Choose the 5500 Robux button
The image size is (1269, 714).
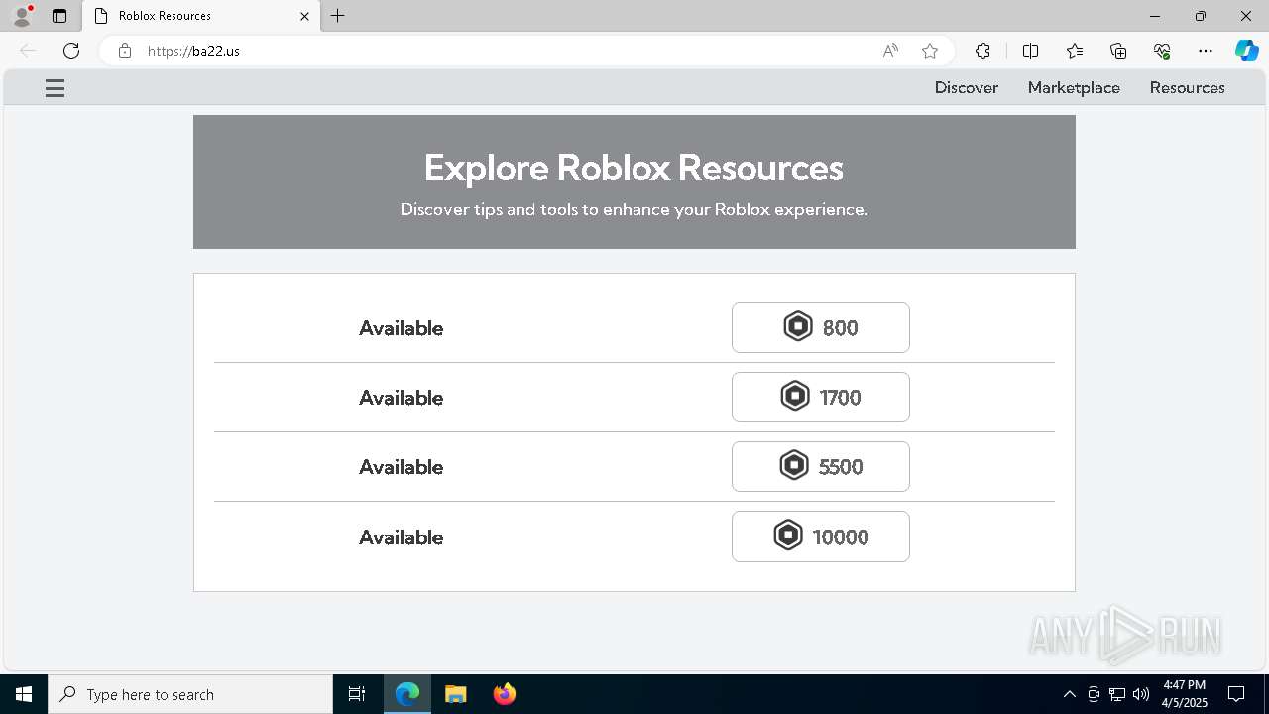(820, 466)
